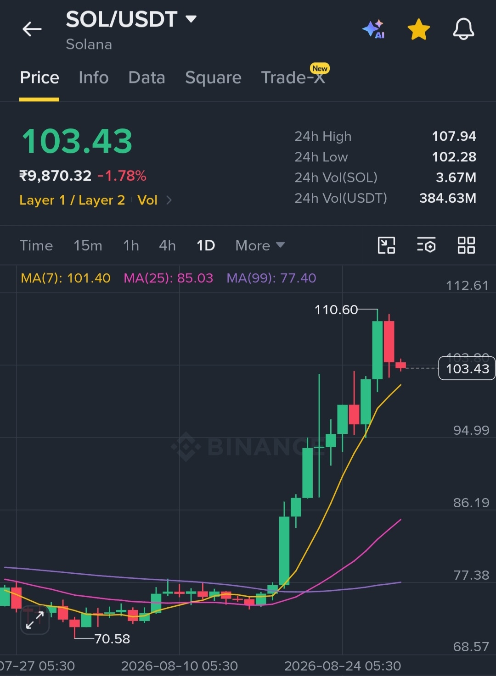The image size is (496, 676).
Task: Tap the 2026-08-24 05:30 date label
Action: coord(343,666)
